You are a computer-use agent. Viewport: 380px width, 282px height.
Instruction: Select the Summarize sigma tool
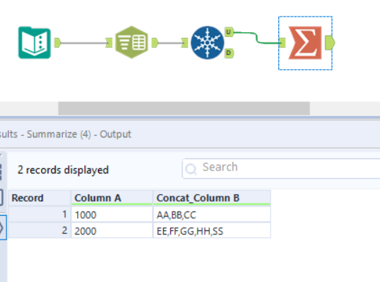[305, 43]
